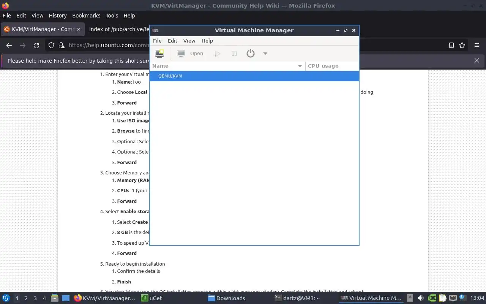The width and height of the screenshot is (486, 304).
Task: Close the KVM/VirtManager Firefox tab
Action: pyautogui.click(x=79, y=29)
